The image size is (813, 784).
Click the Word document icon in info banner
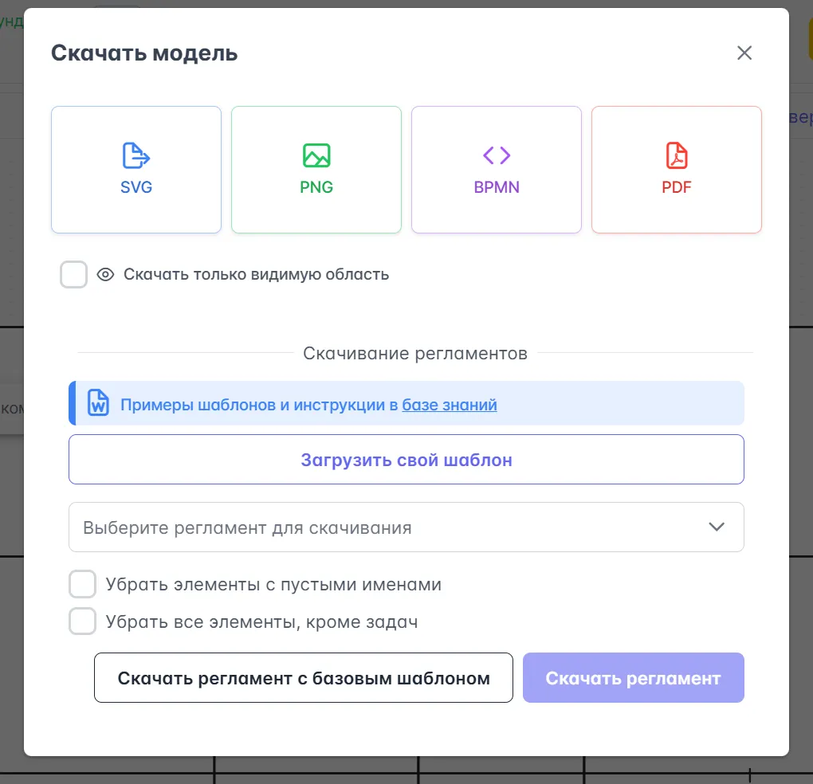click(98, 403)
